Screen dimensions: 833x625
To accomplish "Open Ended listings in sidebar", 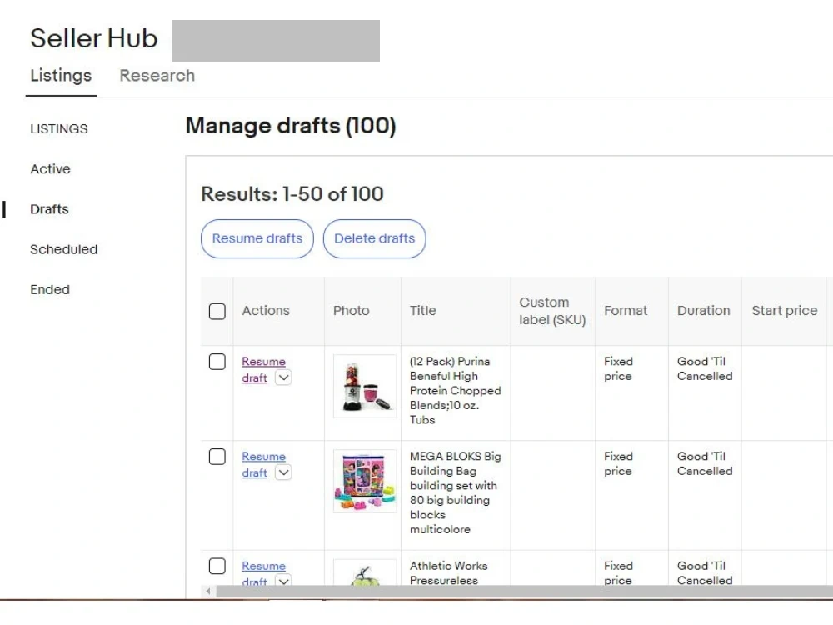I will pyautogui.click(x=50, y=290).
